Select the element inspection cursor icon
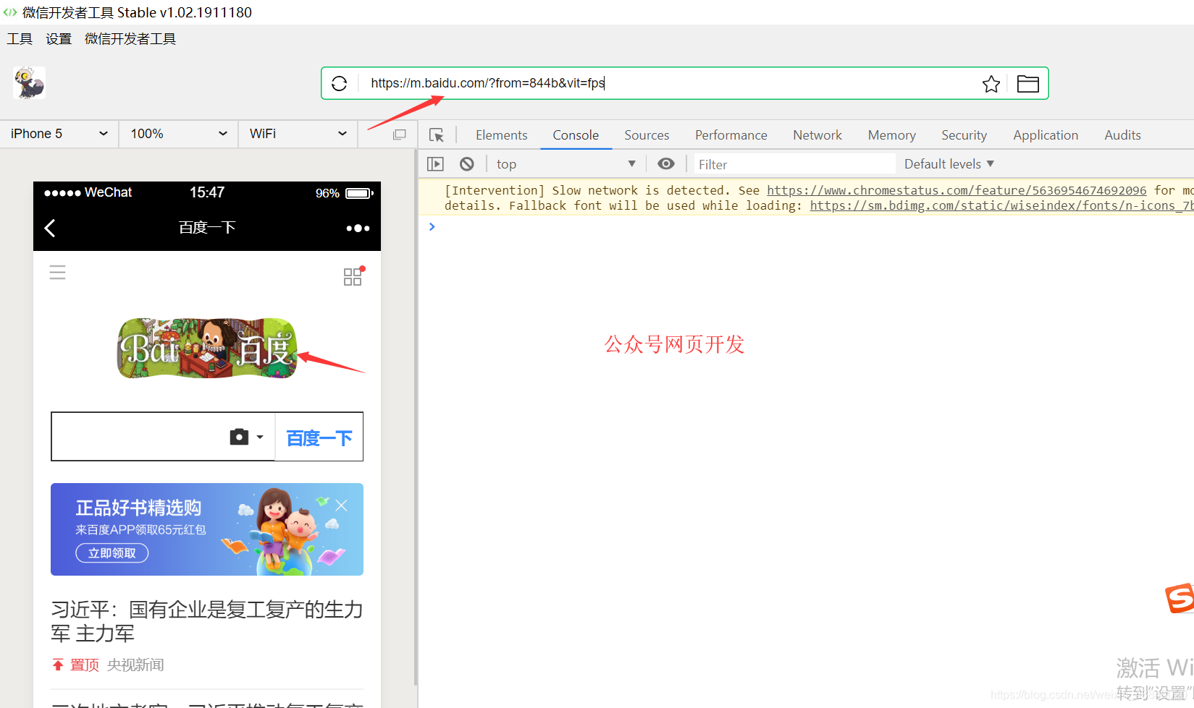This screenshot has height=708, width=1194. tap(436, 135)
